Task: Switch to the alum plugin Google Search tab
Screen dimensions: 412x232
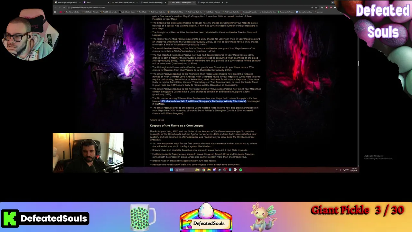Action: [68, 2]
